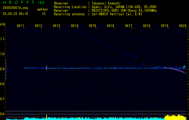The height and width of the screenshot is (120, 189).
Task: Click the HROFFT program title text
Action: [x=19, y=2]
